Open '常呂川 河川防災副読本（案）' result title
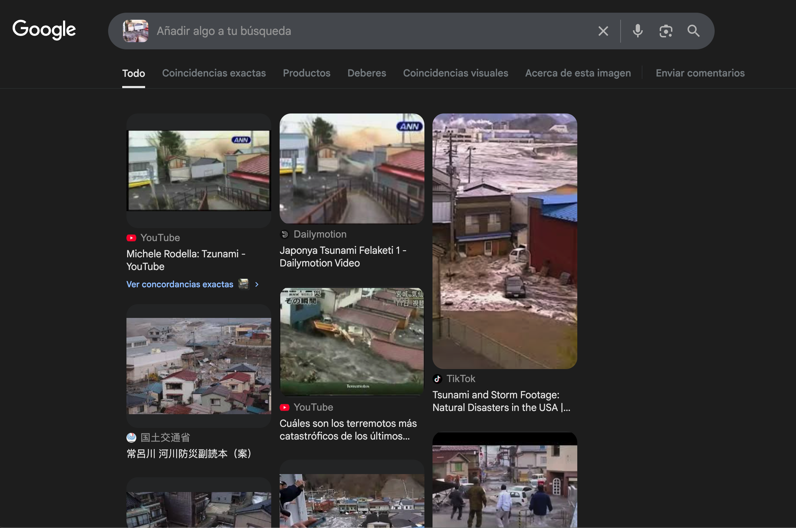 [x=189, y=454]
